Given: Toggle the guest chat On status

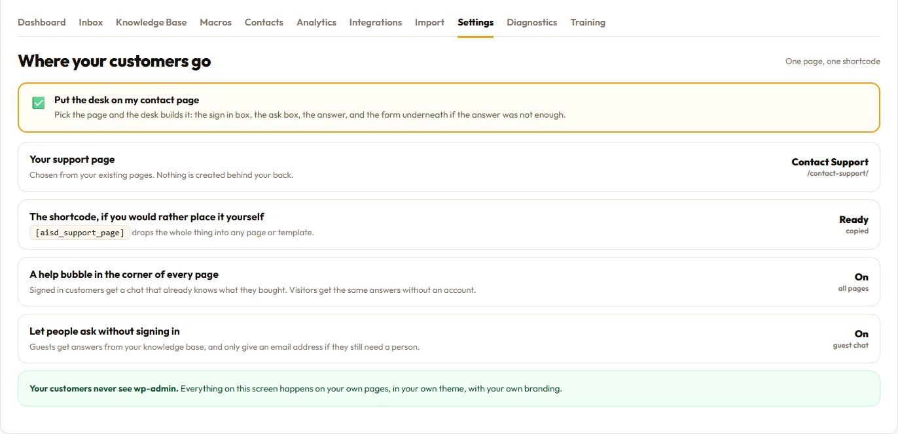Looking at the screenshot, I should pos(861,334).
